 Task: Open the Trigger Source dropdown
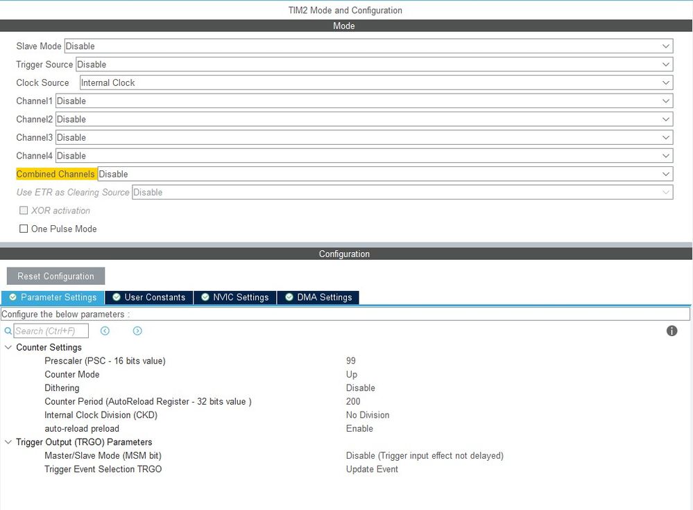click(x=375, y=64)
